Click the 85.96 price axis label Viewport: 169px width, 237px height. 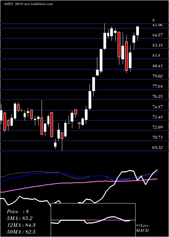pyautogui.click(x=158, y=25)
